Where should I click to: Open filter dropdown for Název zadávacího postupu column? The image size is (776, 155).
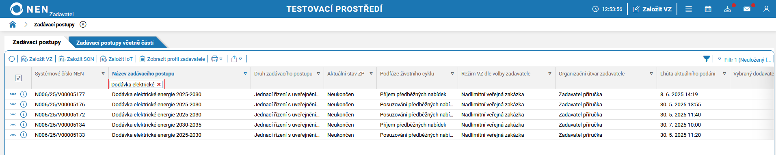pos(245,73)
